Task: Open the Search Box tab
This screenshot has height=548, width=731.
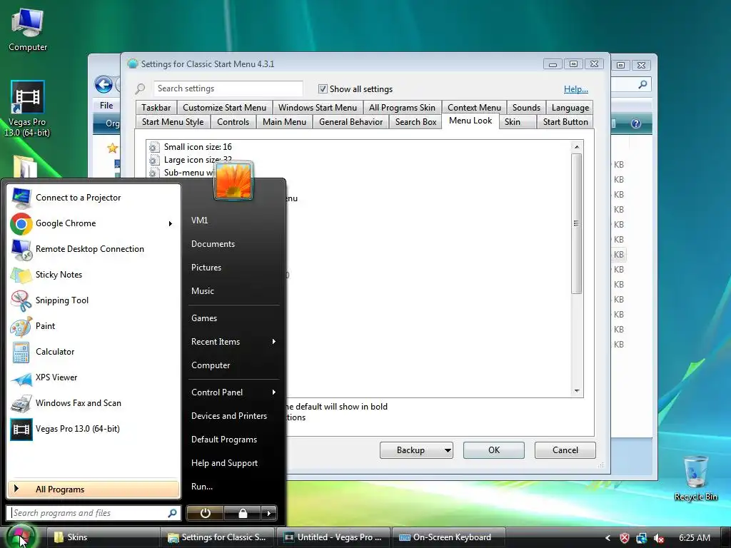Action: click(x=416, y=121)
